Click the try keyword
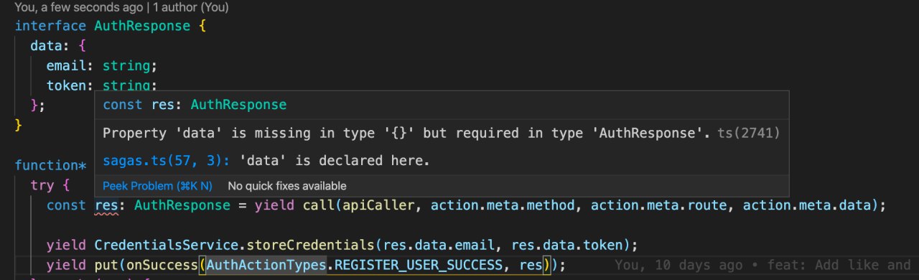 coord(42,185)
